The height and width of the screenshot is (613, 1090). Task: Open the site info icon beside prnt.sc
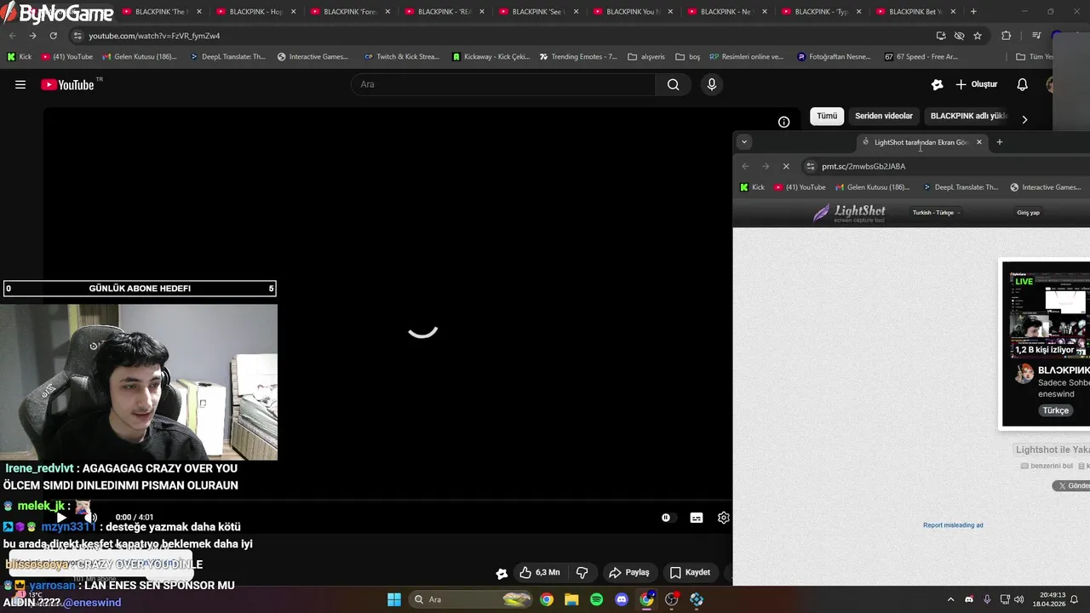click(811, 167)
